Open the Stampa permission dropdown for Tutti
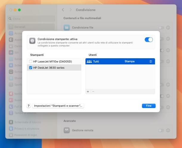 pyautogui.click(x=151, y=61)
